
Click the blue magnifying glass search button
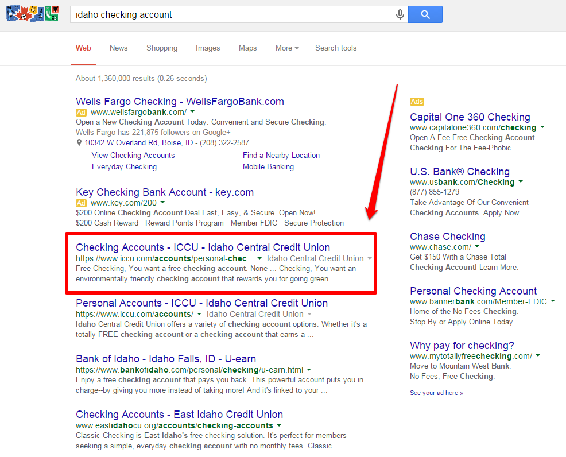click(425, 14)
